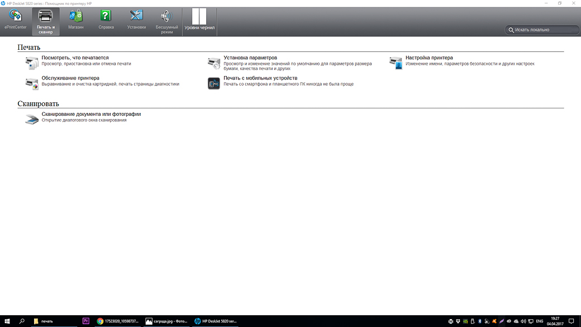Image resolution: width=581 pixels, height=327 pixels.
Task: Click the printer icon in the system tray
Action: pyautogui.click(x=451, y=321)
